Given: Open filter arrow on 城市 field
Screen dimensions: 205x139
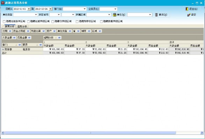Looking at the screenshot, I should (x=89, y=31).
